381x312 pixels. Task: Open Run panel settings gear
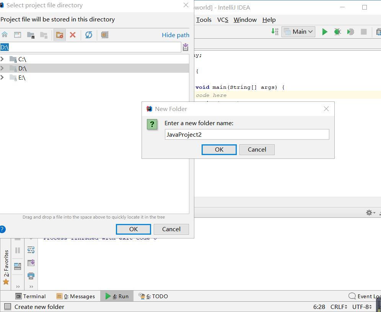(370, 212)
